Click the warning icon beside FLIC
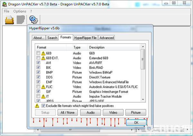Screen dimensions: 193x136 coord(43,87)
